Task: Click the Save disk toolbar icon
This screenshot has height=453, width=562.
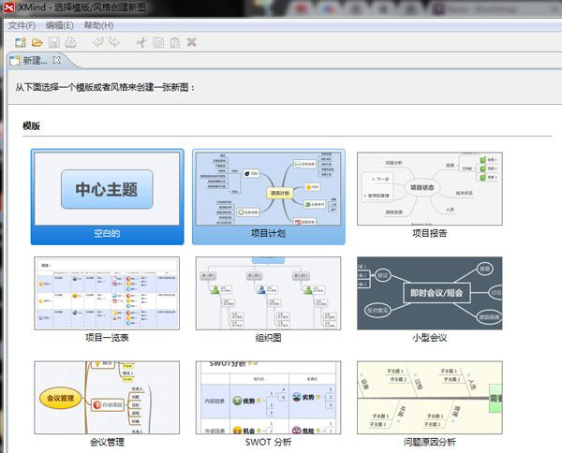Action: (54, 42)
